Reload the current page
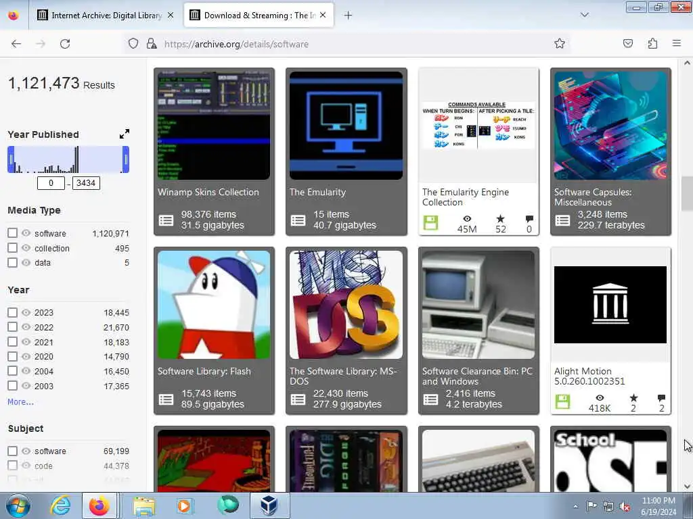 [65, 44]
